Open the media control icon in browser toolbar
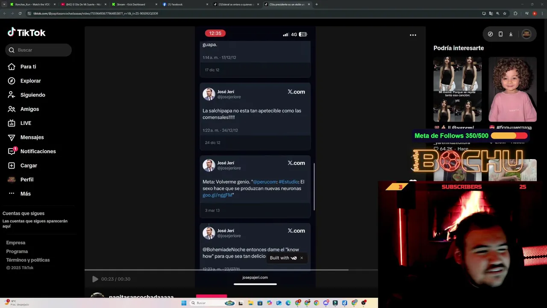 tap(527, 13)
